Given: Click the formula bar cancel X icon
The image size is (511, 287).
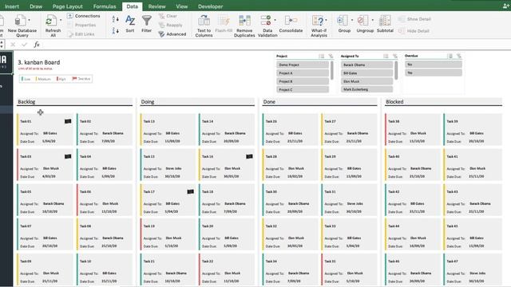Looking at the screenshot, I should tap(13, 45).
